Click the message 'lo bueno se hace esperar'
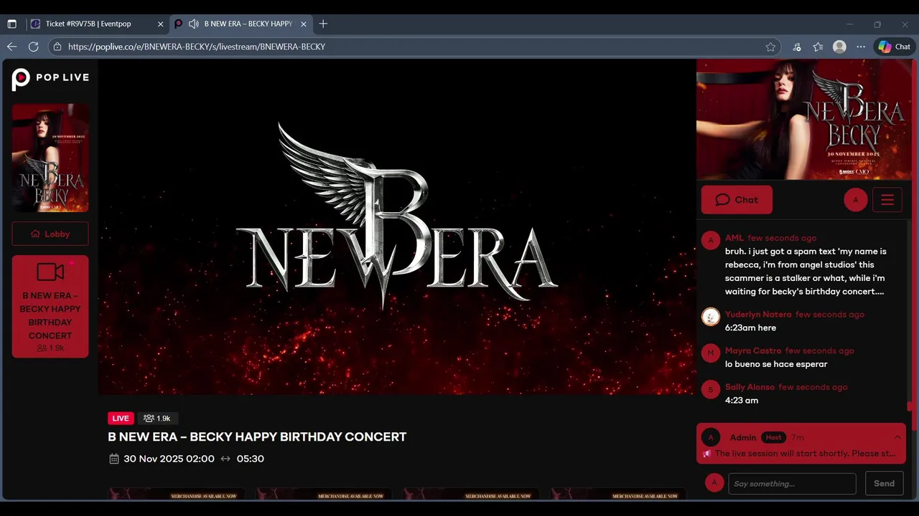The width and height of the screenshot is (919, 516). point(776,364)
